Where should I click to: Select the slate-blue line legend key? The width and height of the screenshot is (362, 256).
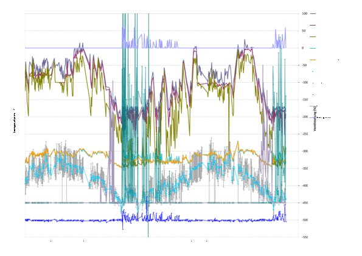pos(313,14)
